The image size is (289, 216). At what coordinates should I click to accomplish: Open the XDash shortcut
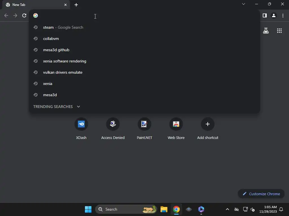coord(81,129)
